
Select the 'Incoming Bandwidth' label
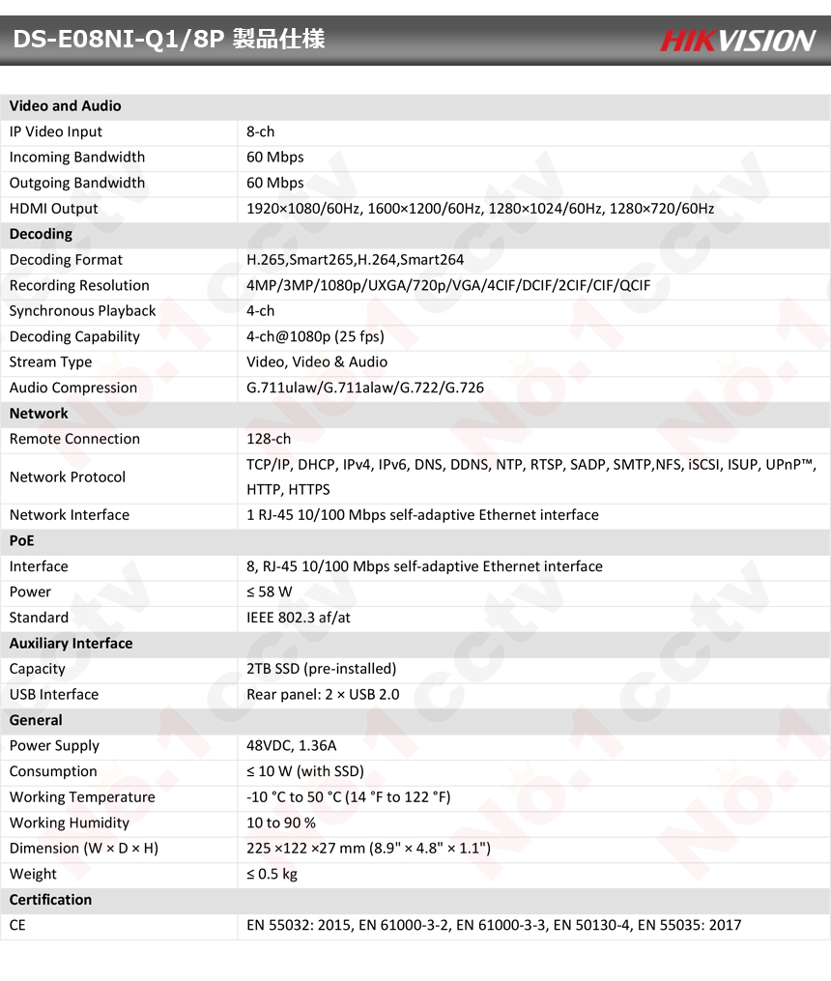[77, 157]
